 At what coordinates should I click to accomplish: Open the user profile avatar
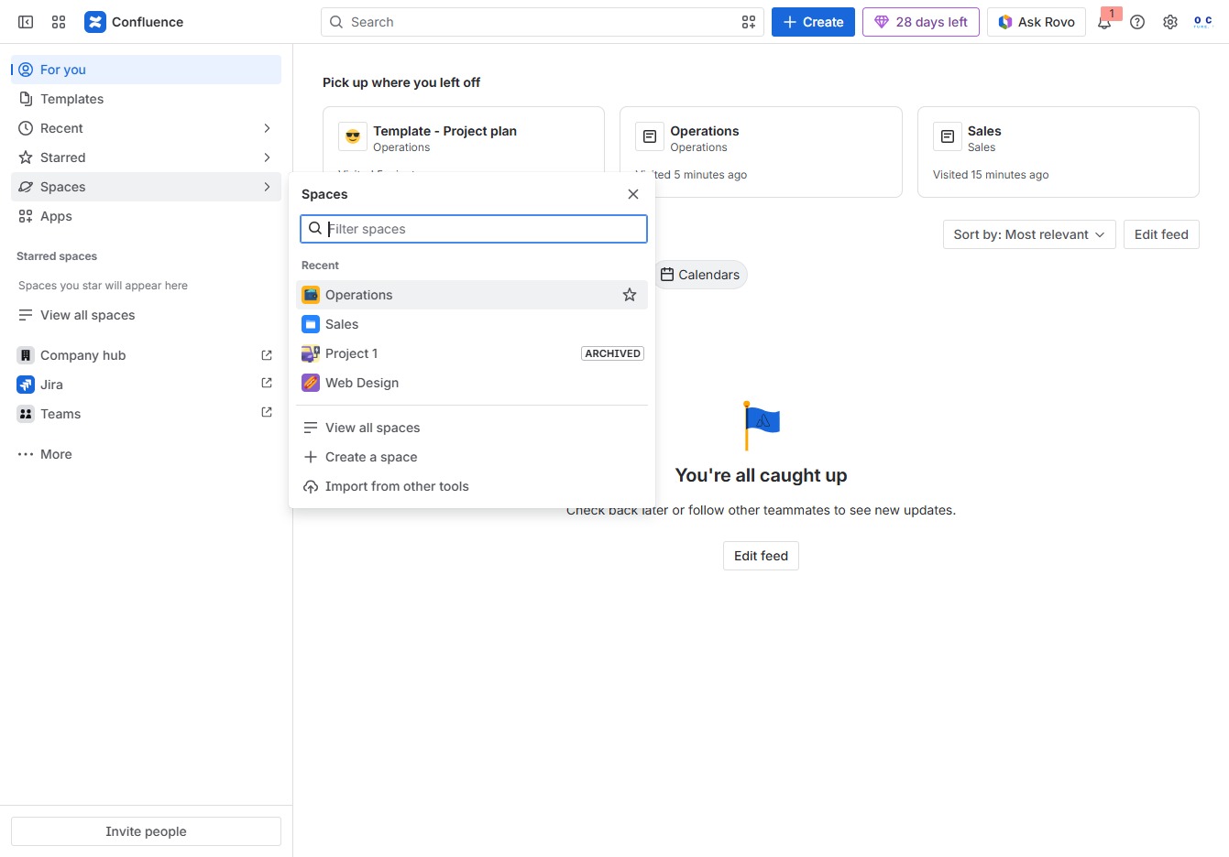1203,22
